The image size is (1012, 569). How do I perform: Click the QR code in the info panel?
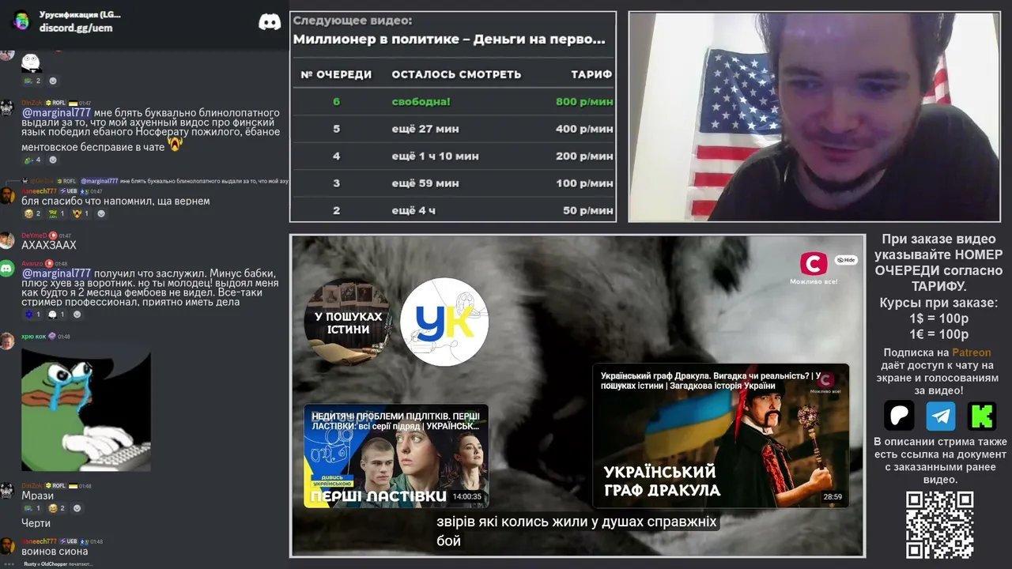pos(939,525)
